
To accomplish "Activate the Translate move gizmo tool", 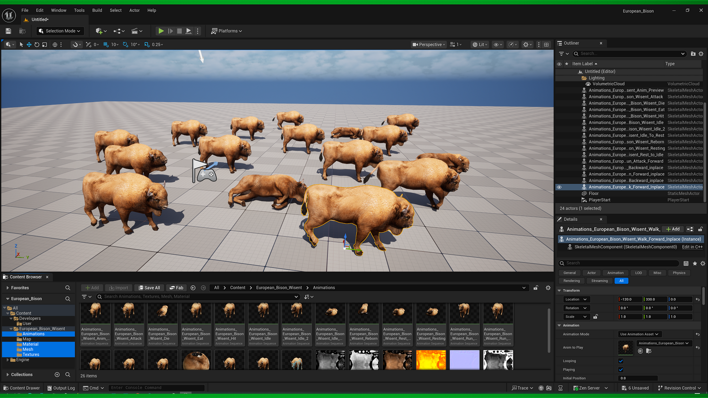I will (x=29, y=45).
